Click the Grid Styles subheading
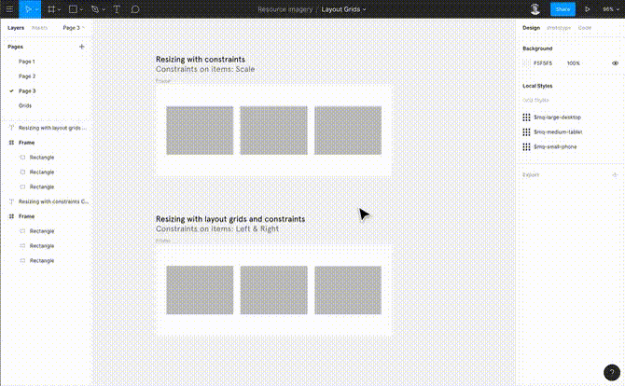This screenshot has width=625, height=386. (x=535, y=100)
